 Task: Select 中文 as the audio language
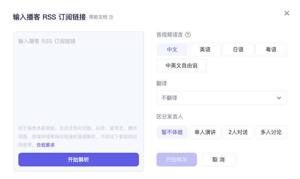172,50
